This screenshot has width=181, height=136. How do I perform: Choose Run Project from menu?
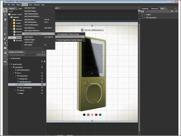[38, 45]
